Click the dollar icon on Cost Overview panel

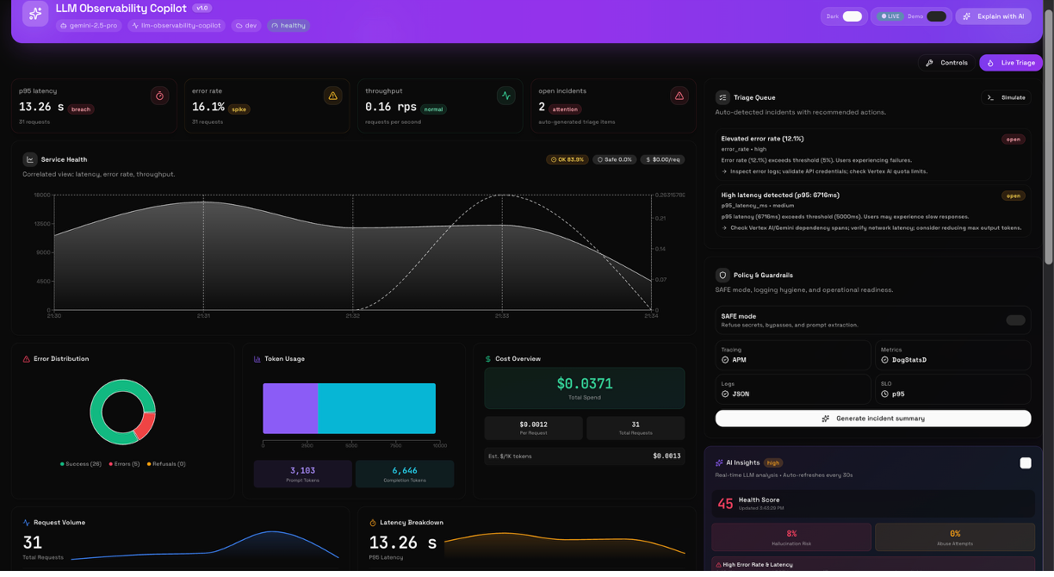coord(487,358)
